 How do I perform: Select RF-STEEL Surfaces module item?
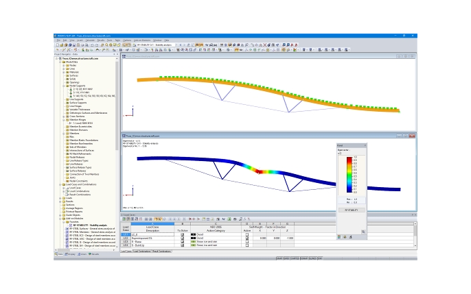point(92,228)
